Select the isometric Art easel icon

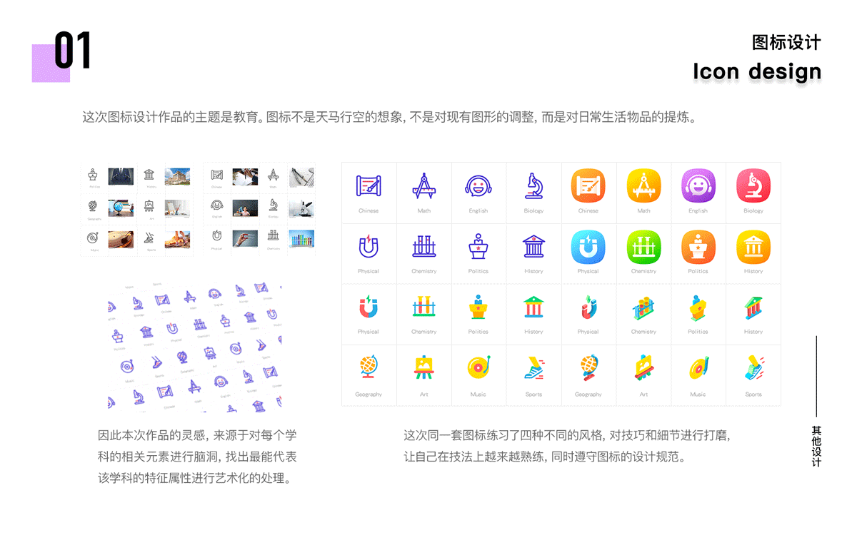coord(643,368)
